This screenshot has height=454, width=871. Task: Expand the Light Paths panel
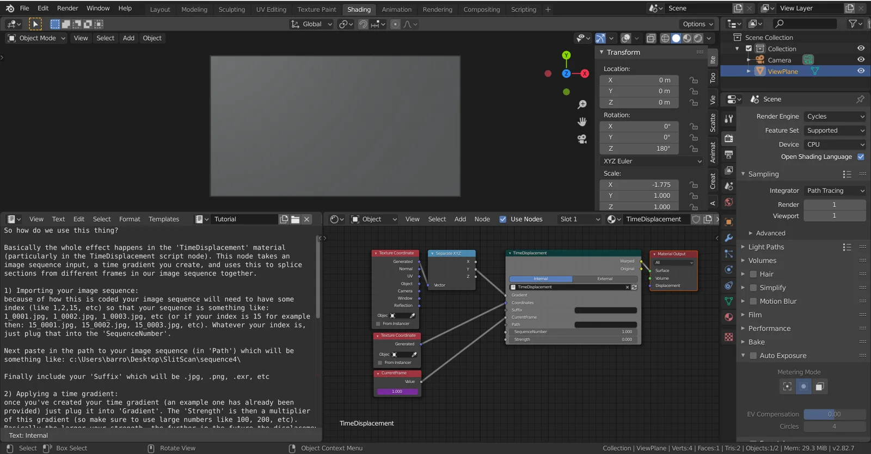tap(766, 247)
